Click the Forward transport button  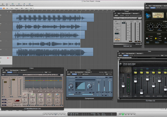tap(53, 114)
